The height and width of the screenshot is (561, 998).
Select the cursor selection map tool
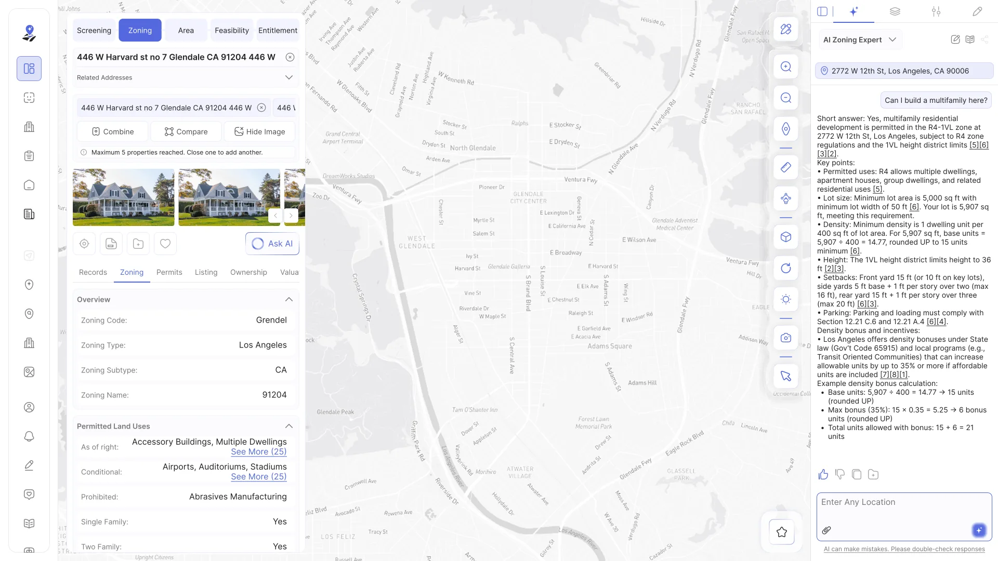click(x=786, y=376)
